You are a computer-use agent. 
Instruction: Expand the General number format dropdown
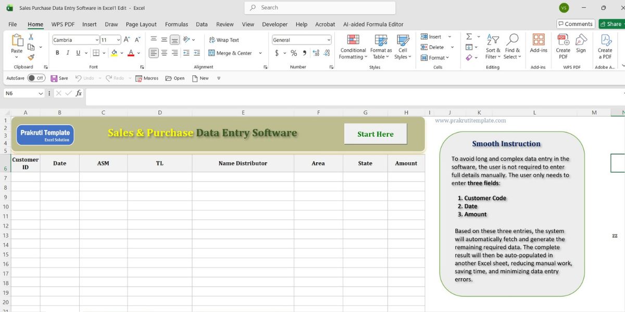[329, 40]
